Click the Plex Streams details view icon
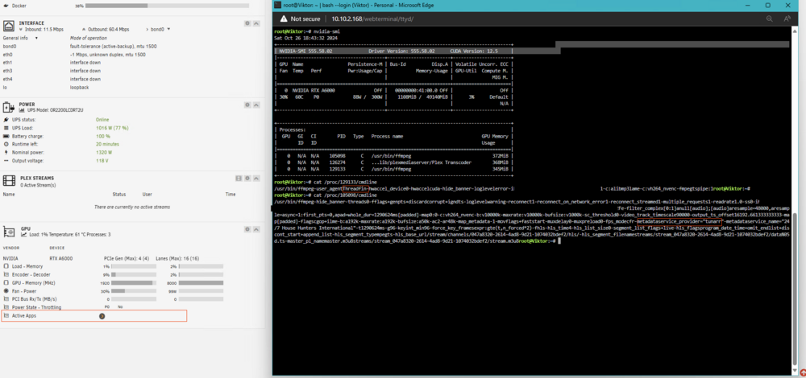 239,179
